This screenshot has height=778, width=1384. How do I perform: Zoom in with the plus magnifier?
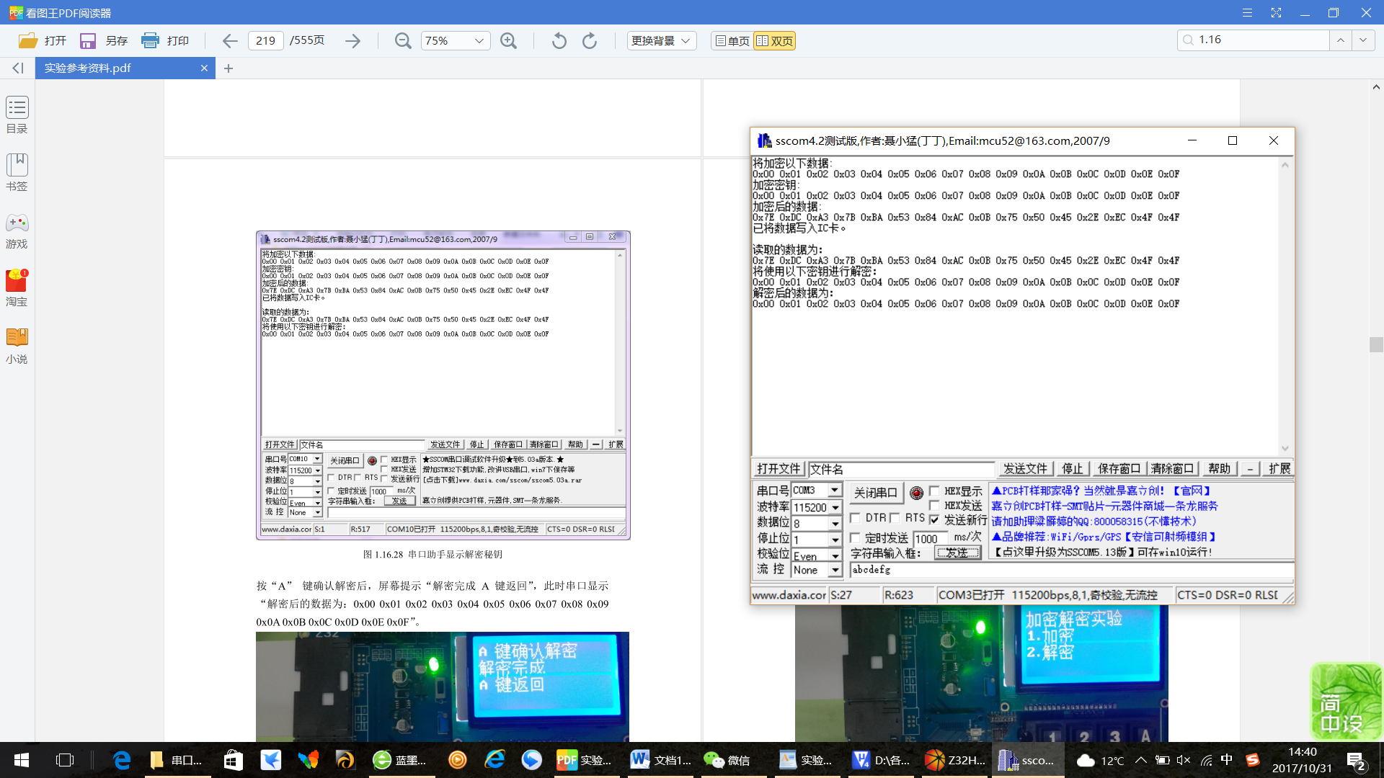[x=508, y=41]
